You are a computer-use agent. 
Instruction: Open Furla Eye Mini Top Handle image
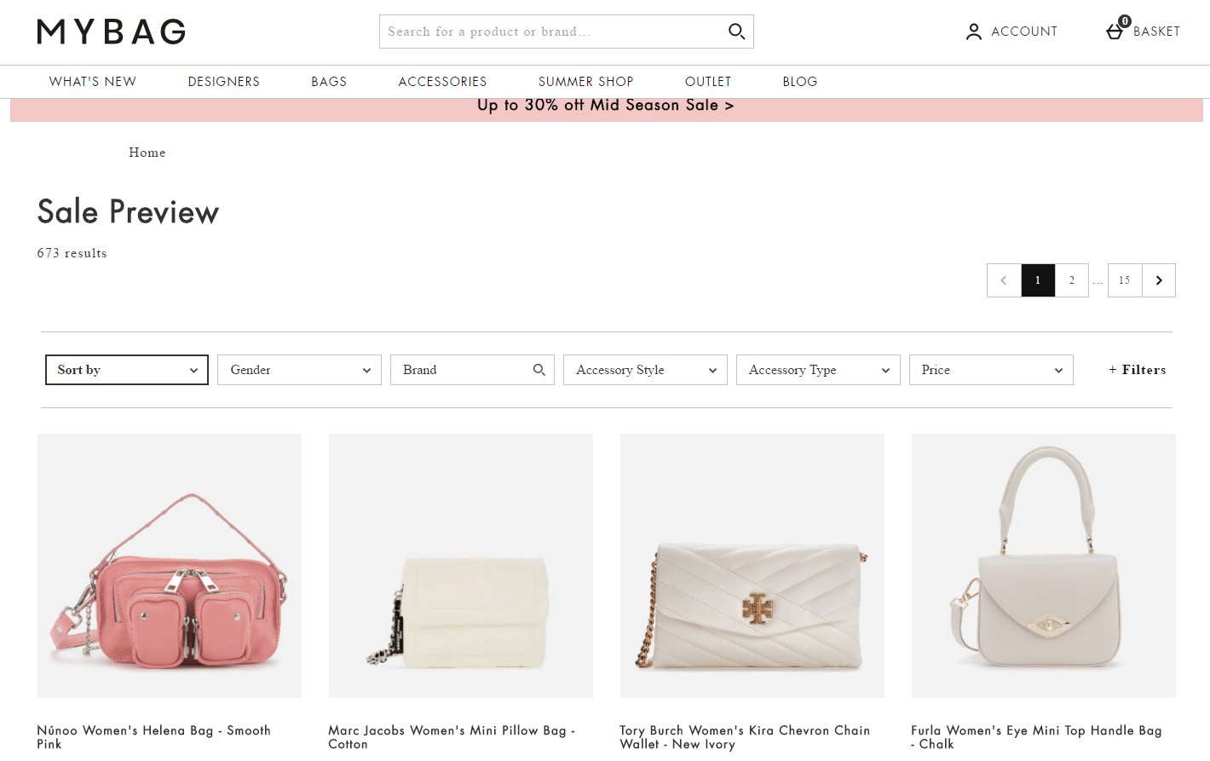tap(1044, 566)
